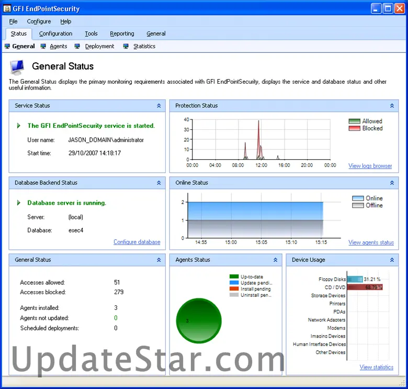Switch to the Reporting tab

(122, 34)
